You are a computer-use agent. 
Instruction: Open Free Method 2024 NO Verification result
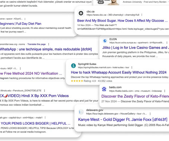[x=31, y=73]
